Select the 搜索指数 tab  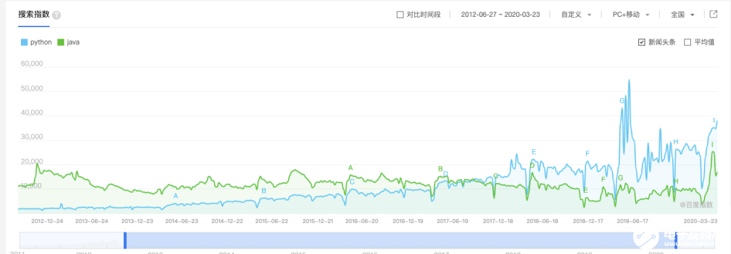point(34,14)
